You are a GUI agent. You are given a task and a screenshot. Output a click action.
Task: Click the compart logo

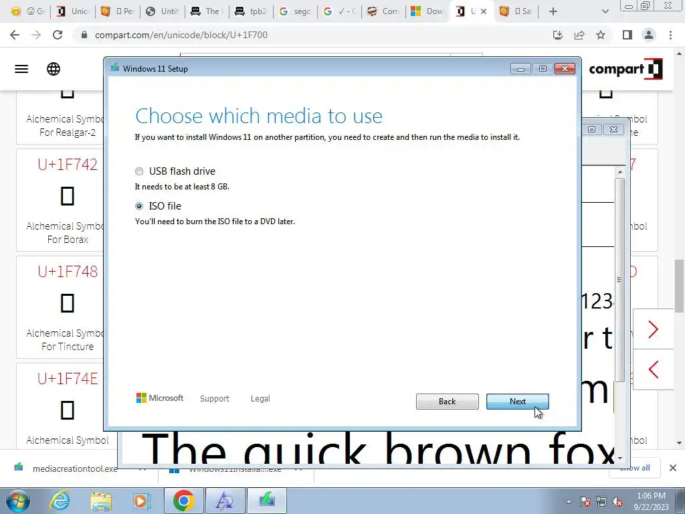(625, 69)
